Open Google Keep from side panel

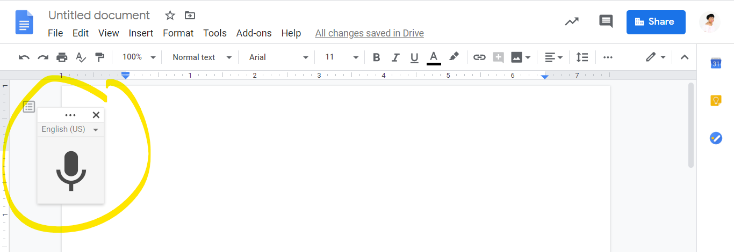pos(715,100)
